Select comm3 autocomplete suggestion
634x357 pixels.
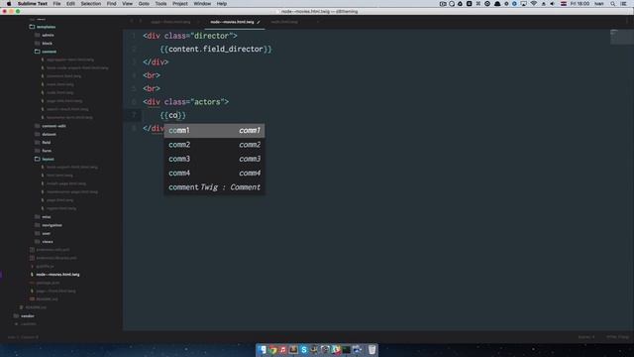214,159
